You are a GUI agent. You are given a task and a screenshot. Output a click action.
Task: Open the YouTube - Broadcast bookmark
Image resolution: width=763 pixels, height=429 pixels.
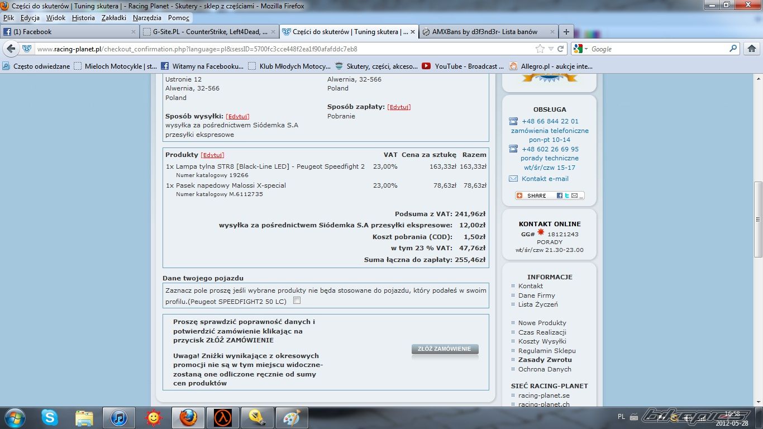(463, 66)
